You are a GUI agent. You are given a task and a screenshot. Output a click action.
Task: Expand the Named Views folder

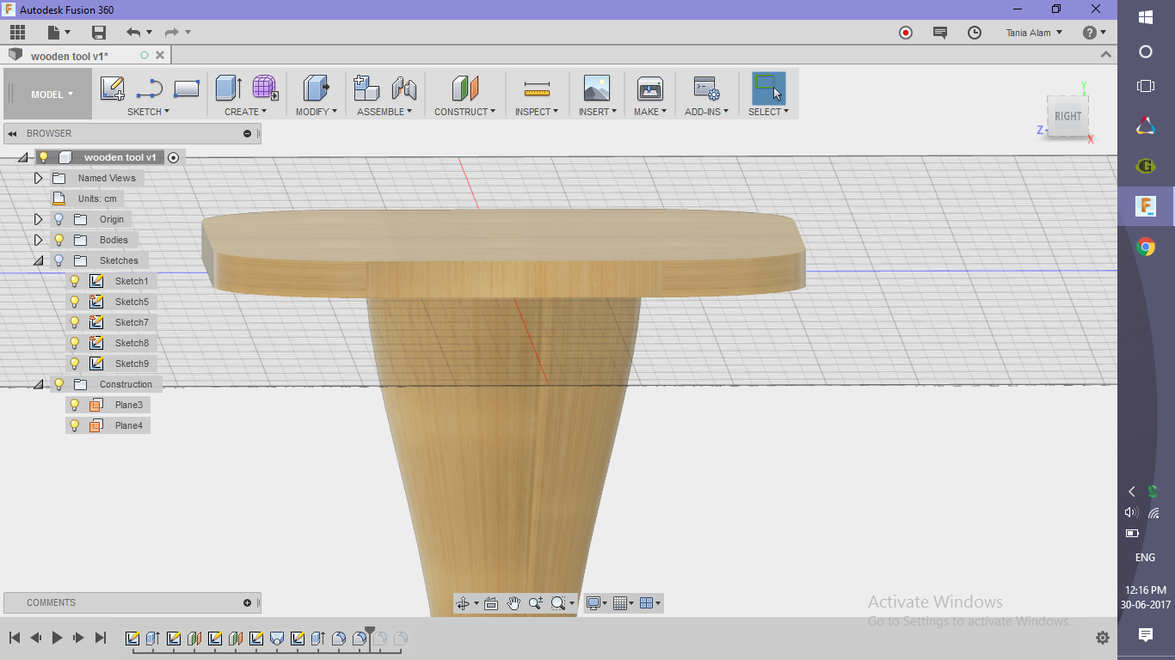(x=38, y=178)
